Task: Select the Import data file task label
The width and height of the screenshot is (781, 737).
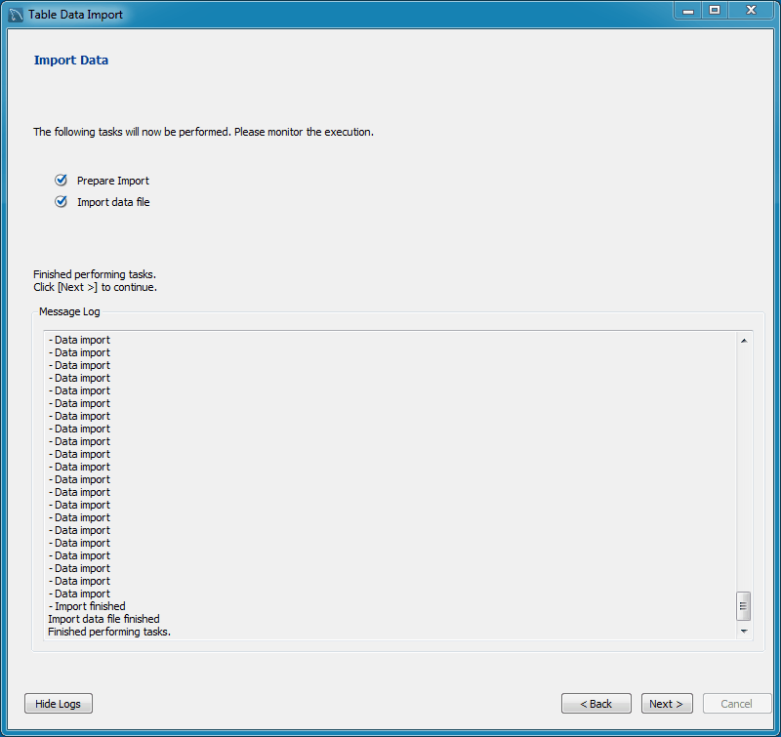Action: tap(113, 202)
